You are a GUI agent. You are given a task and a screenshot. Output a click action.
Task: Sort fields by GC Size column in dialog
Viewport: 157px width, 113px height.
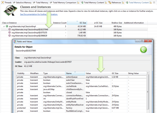119,73
